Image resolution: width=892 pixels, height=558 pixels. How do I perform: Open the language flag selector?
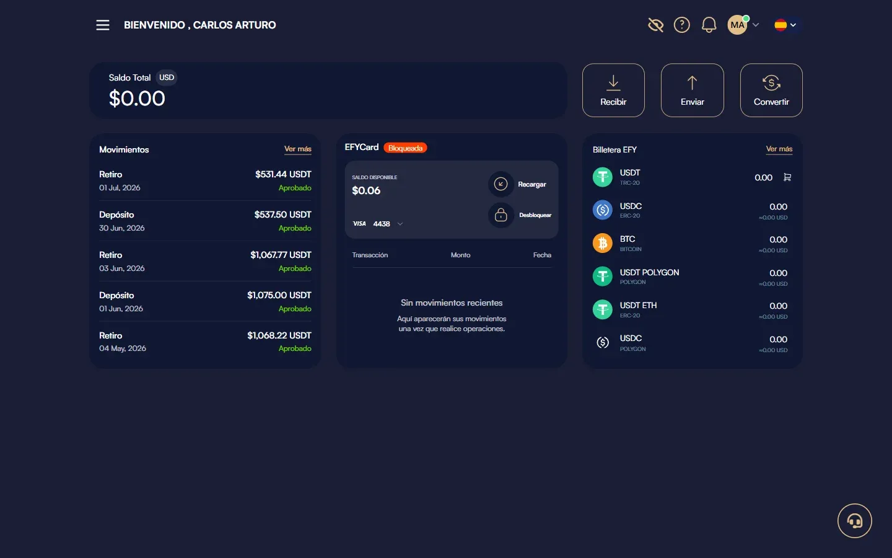[x=785, y=25]
